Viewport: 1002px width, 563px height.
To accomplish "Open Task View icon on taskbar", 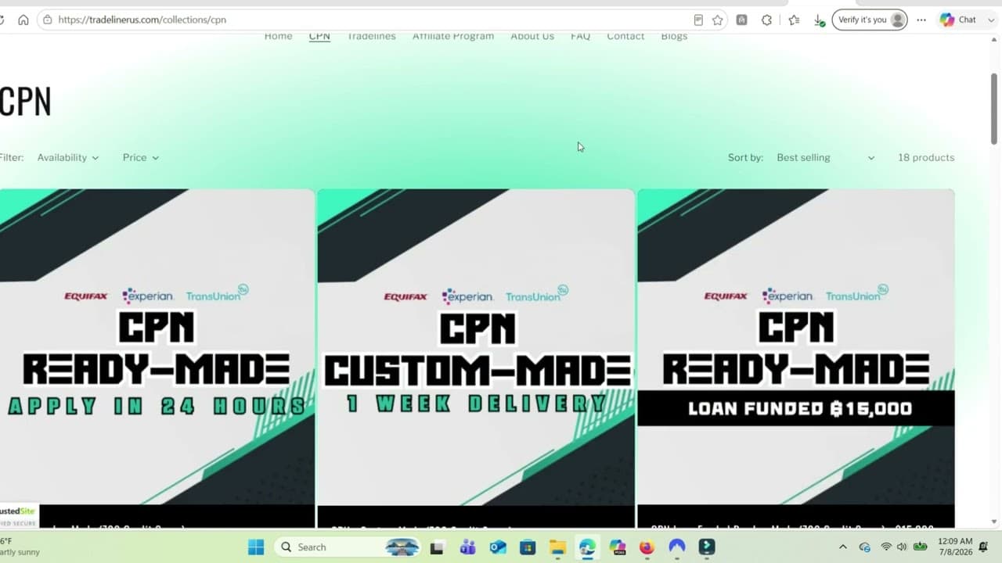I will tap(438, 547).
